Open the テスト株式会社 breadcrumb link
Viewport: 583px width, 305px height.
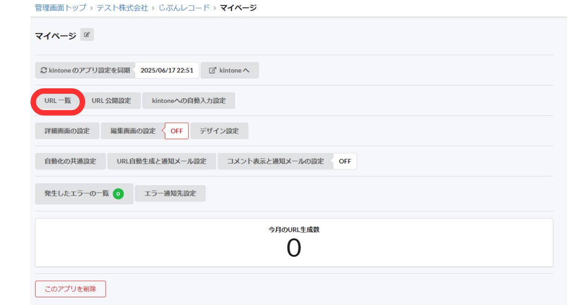pyautogui.click(x=122, y=8)
